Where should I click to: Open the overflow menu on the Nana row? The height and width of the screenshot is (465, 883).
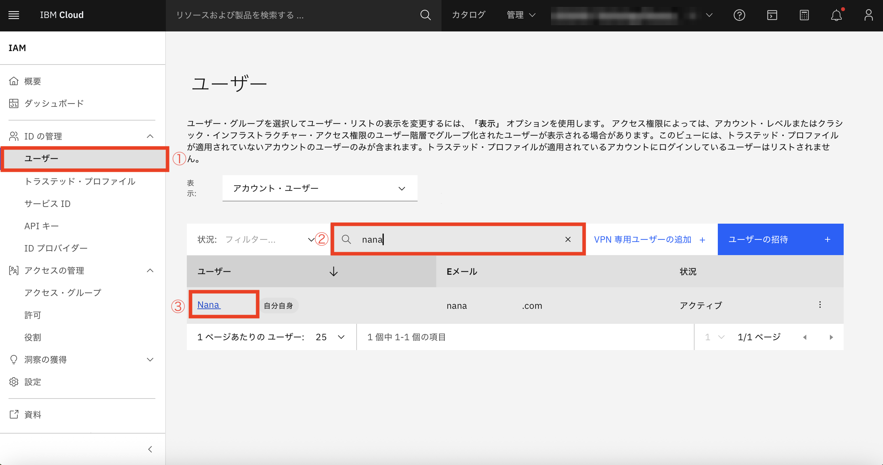[x=820, y=305]
